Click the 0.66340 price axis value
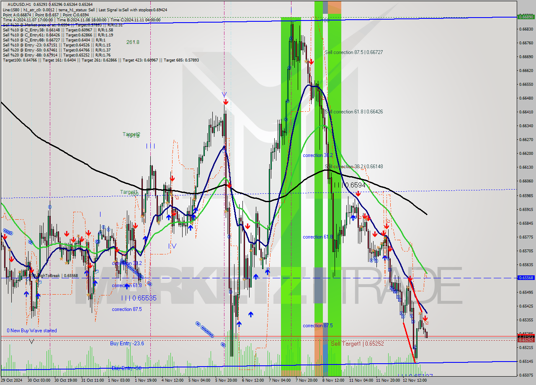The image size is (536, 385). click(x=526, y=126)
